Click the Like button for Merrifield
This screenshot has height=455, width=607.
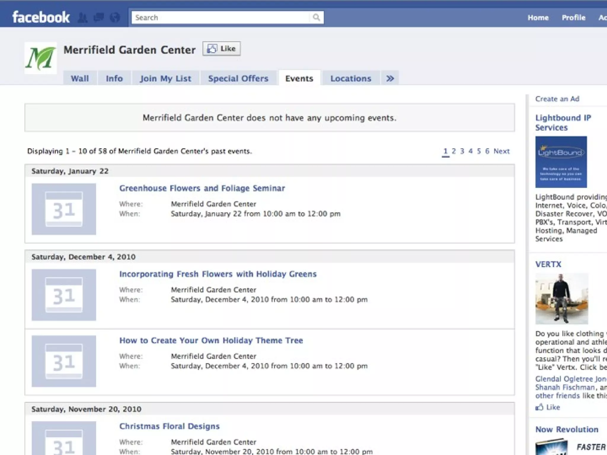tap(222, 49)
